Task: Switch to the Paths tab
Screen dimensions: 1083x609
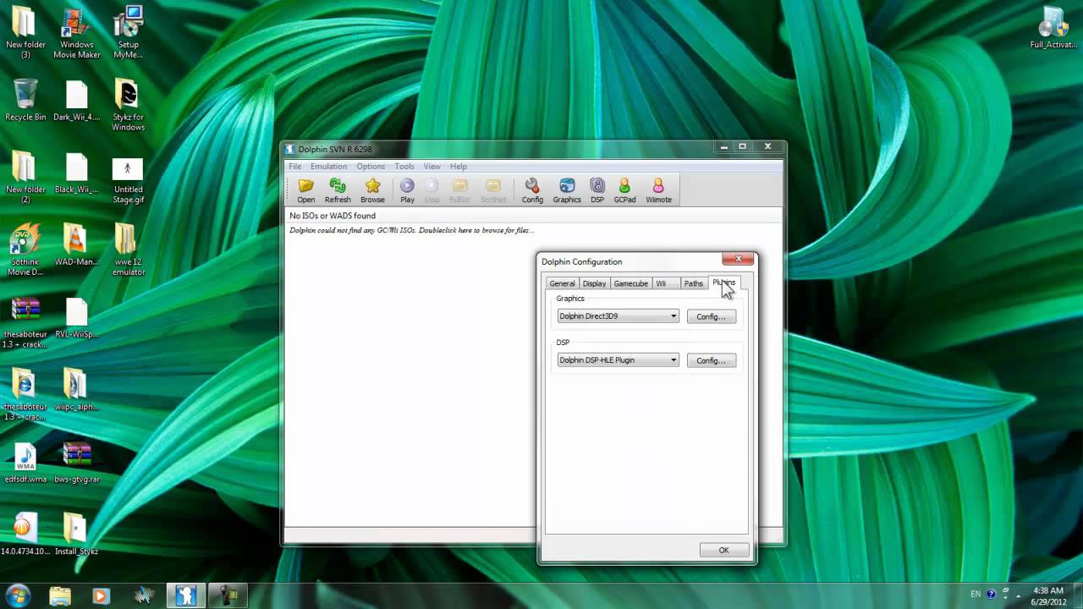Action: (x=693, y=283)
